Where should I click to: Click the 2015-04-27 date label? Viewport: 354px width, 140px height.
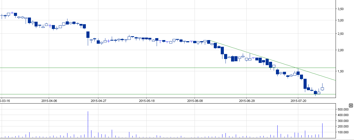pyautogui.click(x=98, y=101)
